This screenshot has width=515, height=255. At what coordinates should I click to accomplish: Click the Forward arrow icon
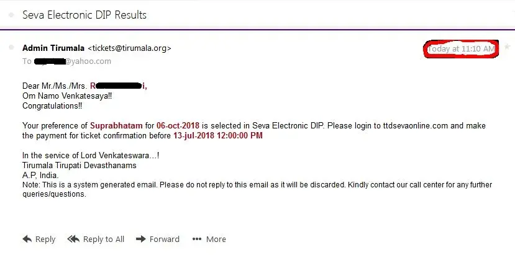click(x=140, y=239)
